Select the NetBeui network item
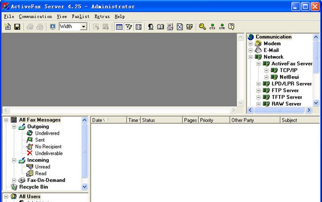This screenshot has height=202, width=322. click(x=289, y=77)
